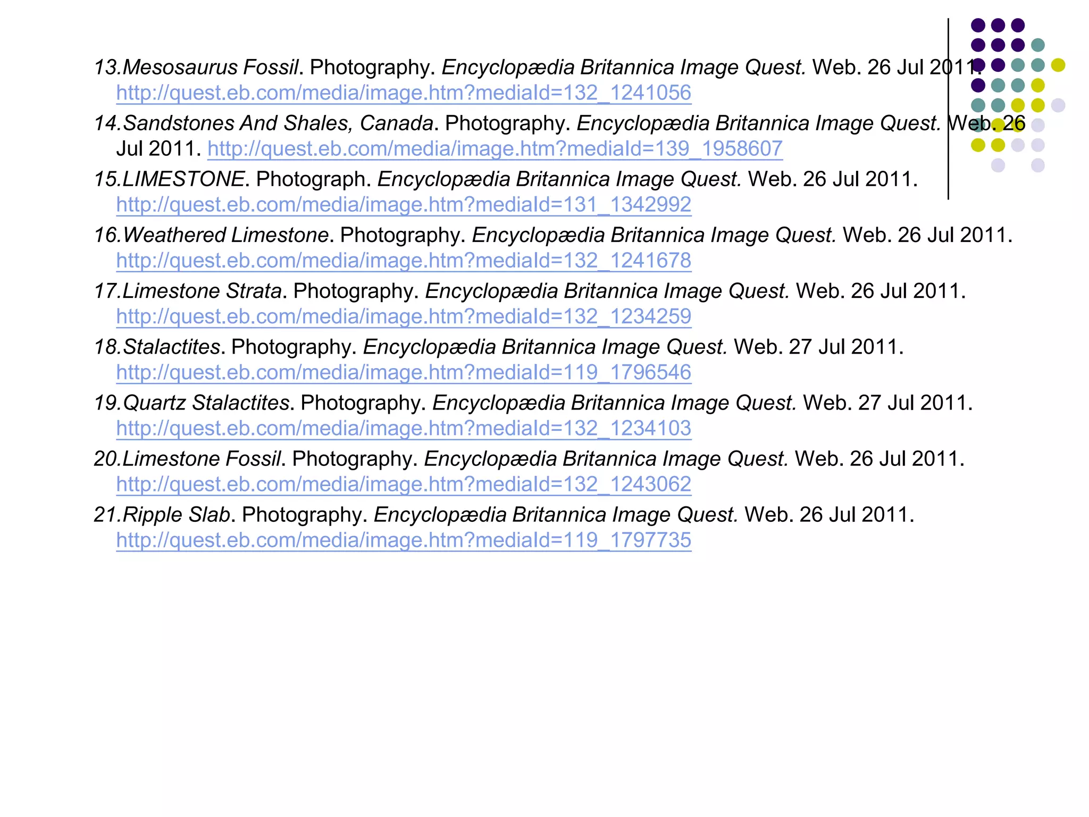1089x817 pixels.
Task: Click the Quartz Stalactites title text
Action: click(x=206, y=403)
